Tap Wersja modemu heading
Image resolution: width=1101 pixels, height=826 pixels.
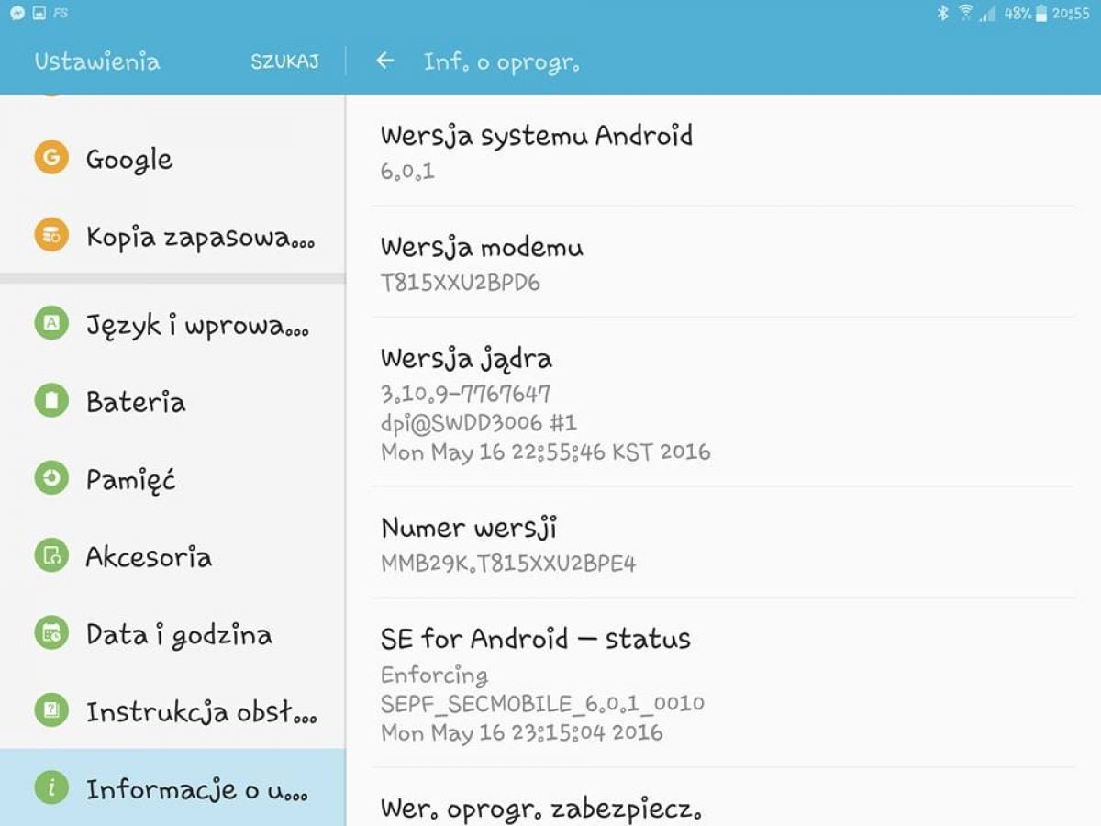[482, 248]
